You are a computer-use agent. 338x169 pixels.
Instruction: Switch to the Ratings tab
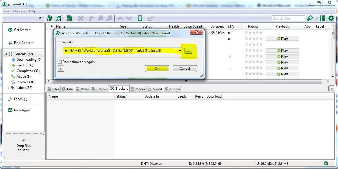pyautogui.click(x=99, y=89)
